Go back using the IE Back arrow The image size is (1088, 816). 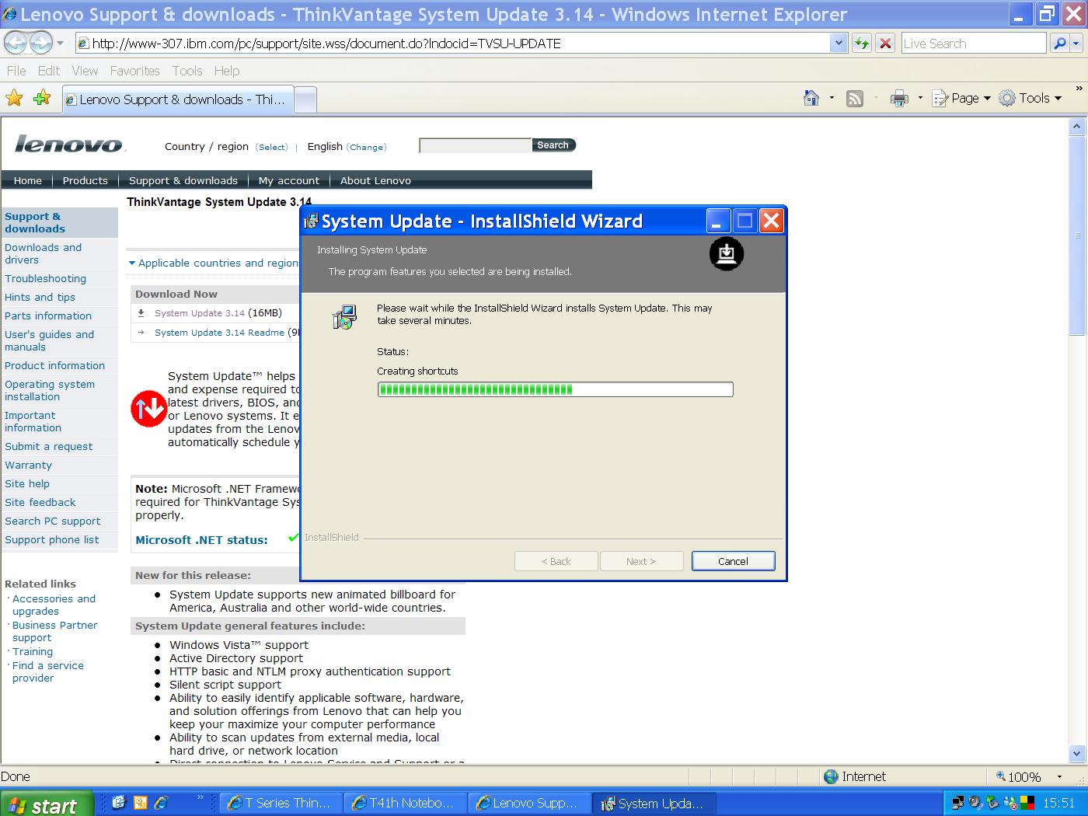pyautogui.click(x=16, y=44)
